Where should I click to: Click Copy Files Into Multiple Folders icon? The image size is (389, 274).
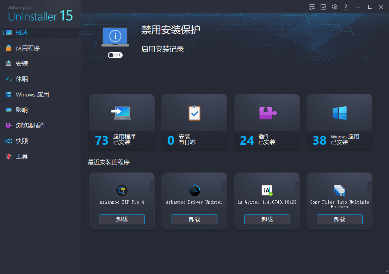tap(340, 191)
